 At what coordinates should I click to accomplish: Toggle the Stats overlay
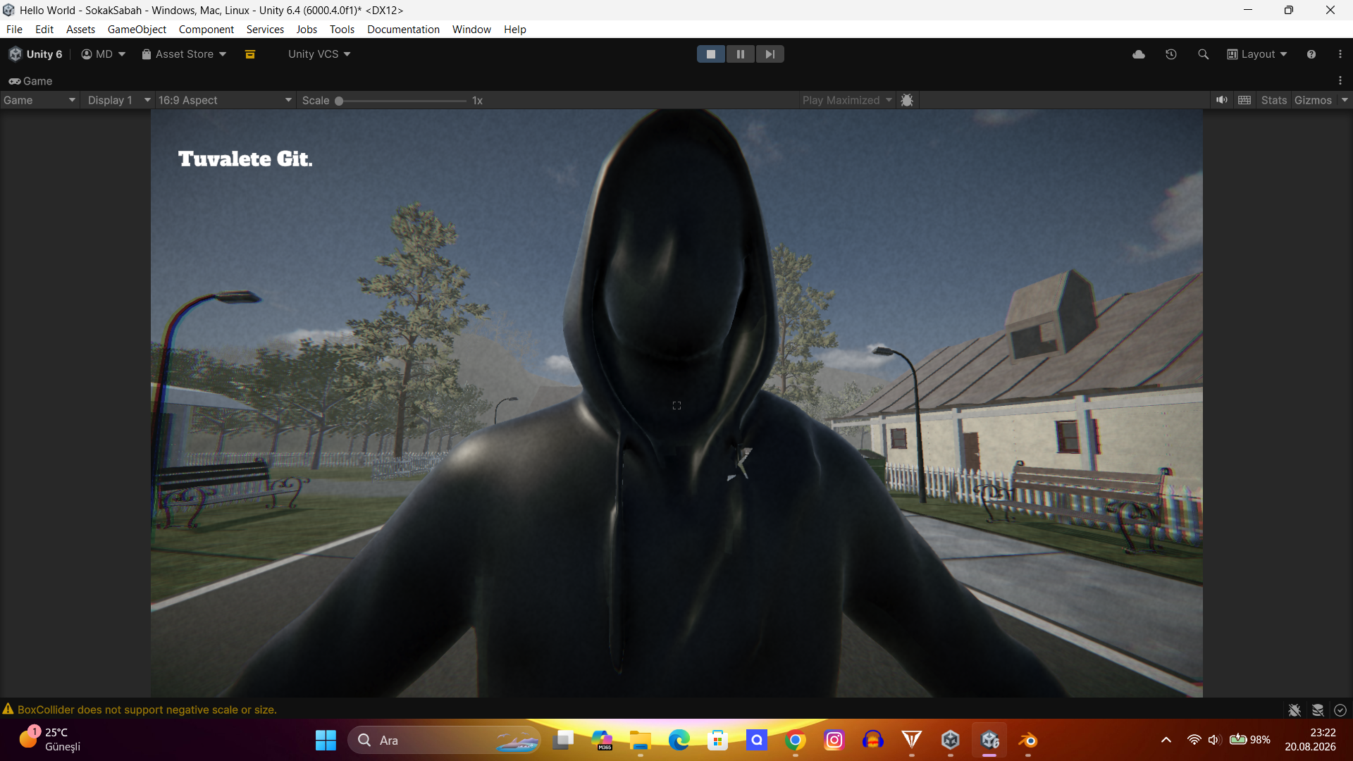click(x=1274, y=100)
